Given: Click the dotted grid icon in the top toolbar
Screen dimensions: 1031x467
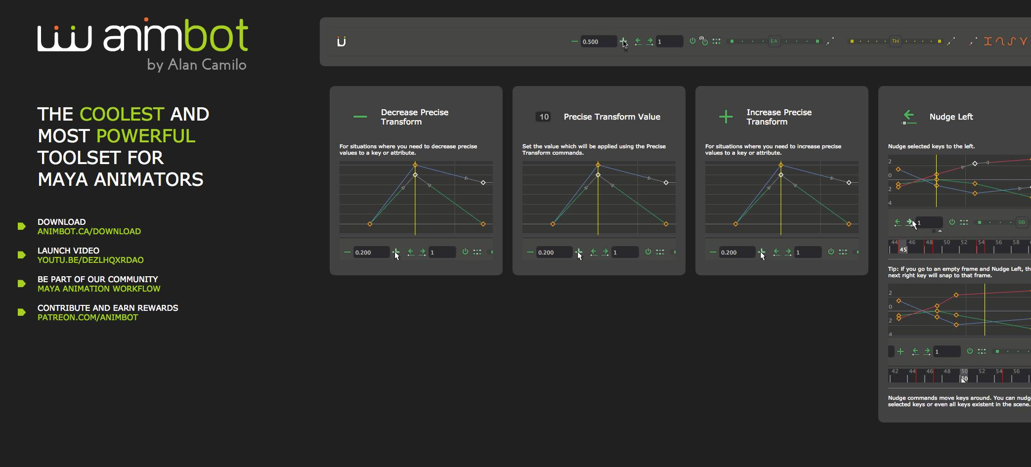Looking at the screenshot, I should [716, 42].
